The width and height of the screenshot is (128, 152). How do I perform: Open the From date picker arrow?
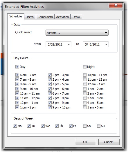[69, 44]
